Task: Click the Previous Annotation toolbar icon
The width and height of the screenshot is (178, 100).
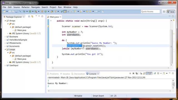Action: point(81,12)
